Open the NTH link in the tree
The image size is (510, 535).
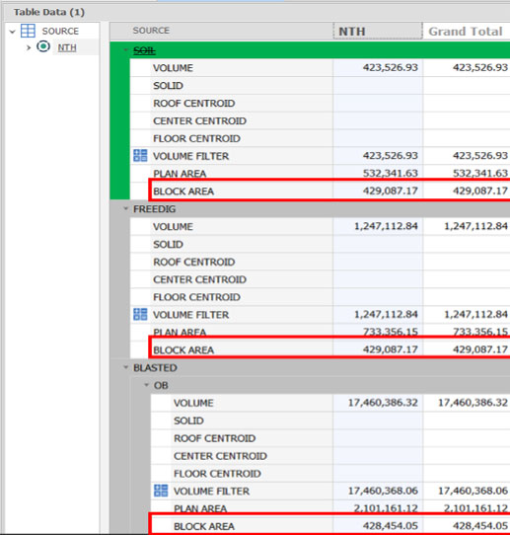[67, 47]
